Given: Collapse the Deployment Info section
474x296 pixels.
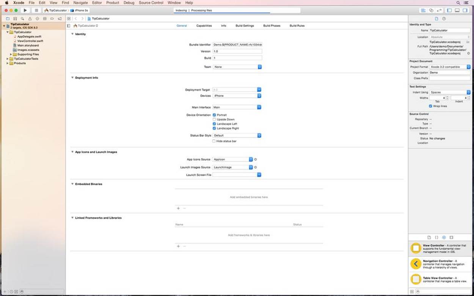Looking at the screenshot, I should point(72,78).
